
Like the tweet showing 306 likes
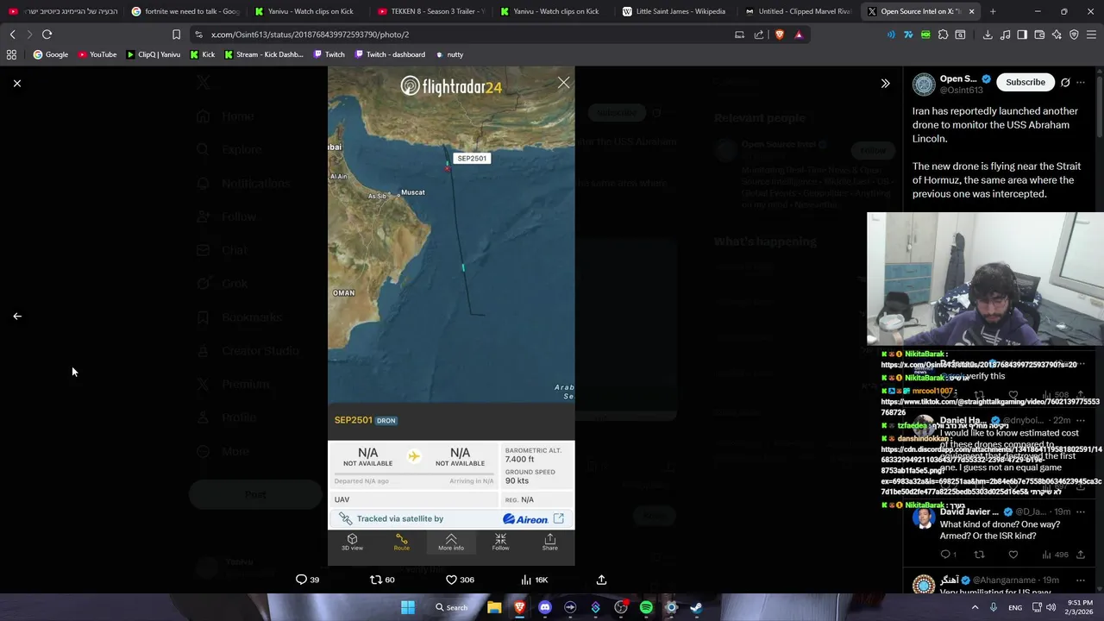point(460,580)
